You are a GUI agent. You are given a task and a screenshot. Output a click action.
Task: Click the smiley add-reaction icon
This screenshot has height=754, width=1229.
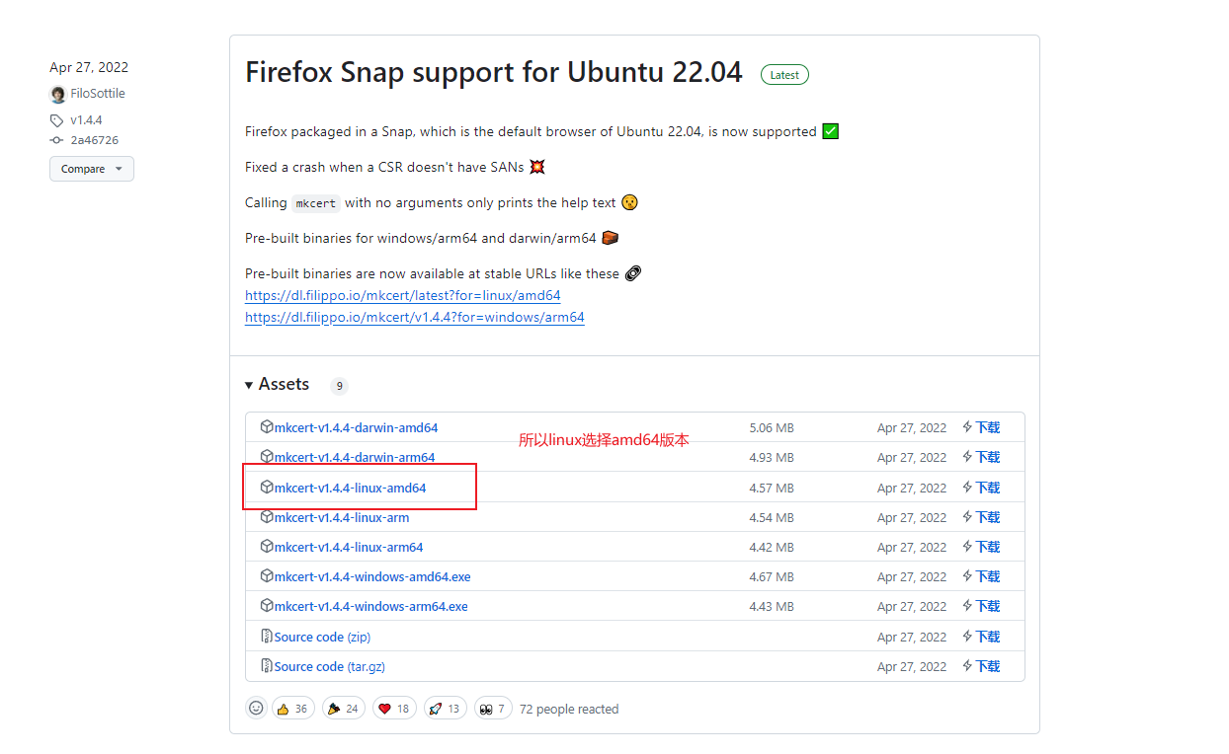coord(256,708)
